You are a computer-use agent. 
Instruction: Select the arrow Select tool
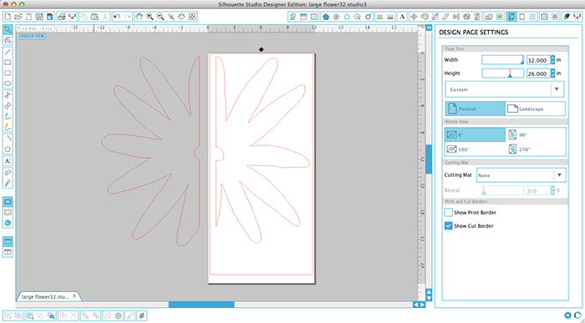pyautogui.click(x=8, y=29)
